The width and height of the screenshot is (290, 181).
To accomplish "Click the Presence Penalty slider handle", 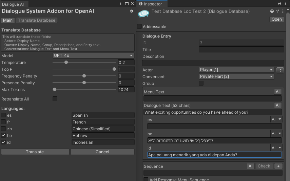I will point(84,83).
